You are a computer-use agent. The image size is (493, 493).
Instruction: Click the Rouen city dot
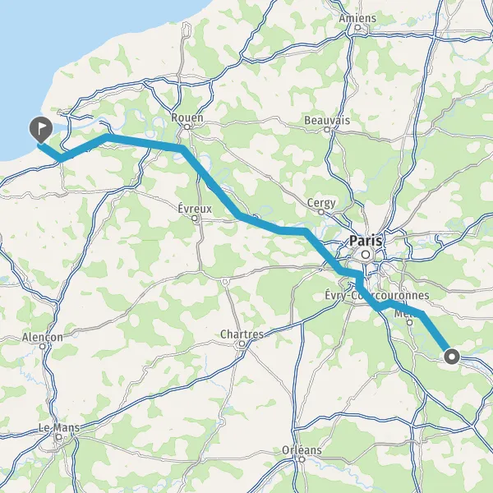point(187,127)
